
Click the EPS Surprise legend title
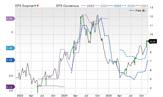[x=24, y=6]
